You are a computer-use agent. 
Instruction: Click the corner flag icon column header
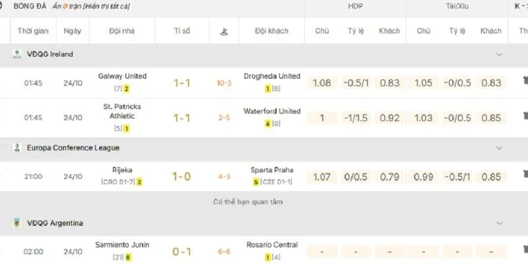[222, 31]
